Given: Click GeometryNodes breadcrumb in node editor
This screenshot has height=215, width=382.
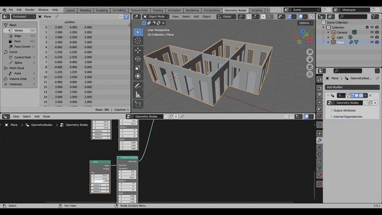Looking at the screenshot, I should 41,125.
